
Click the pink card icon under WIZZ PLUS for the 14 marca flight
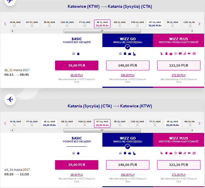coord(180,153)
